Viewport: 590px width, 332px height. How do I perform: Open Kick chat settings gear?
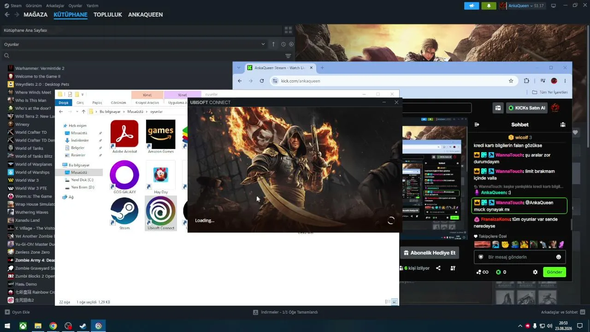click(535, 272)
